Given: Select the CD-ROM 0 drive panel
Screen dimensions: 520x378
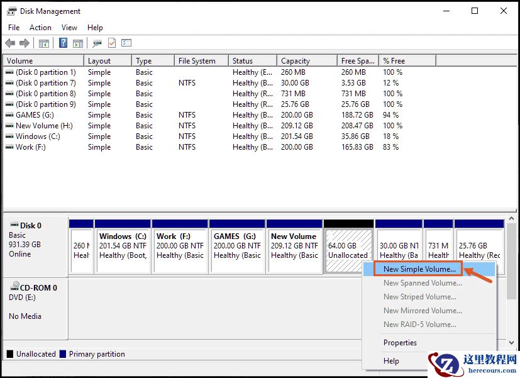Looking at the screenshot, I should pos(35,302).
